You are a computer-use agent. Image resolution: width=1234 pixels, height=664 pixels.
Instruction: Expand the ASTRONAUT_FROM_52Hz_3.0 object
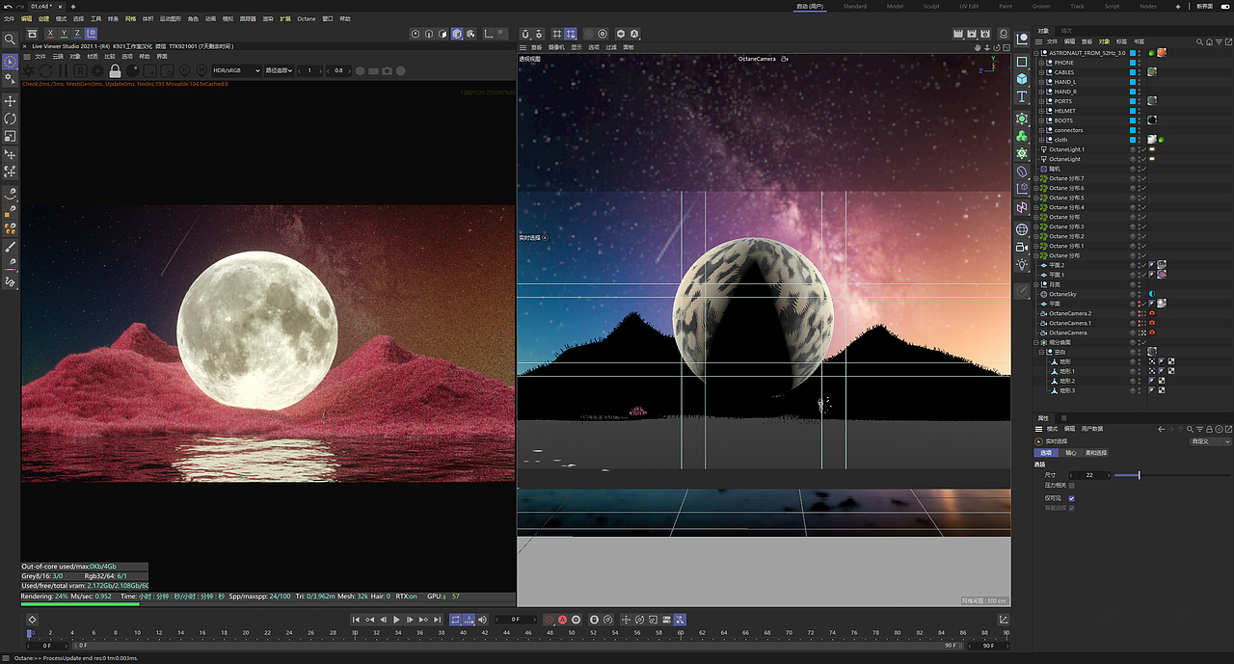coord(1037,53)
